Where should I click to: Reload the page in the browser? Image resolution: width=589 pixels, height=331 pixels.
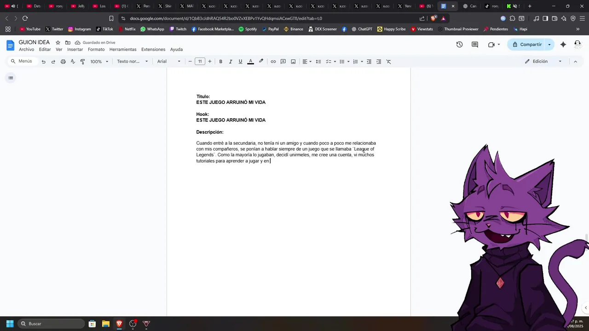click(x=25, y=18)
